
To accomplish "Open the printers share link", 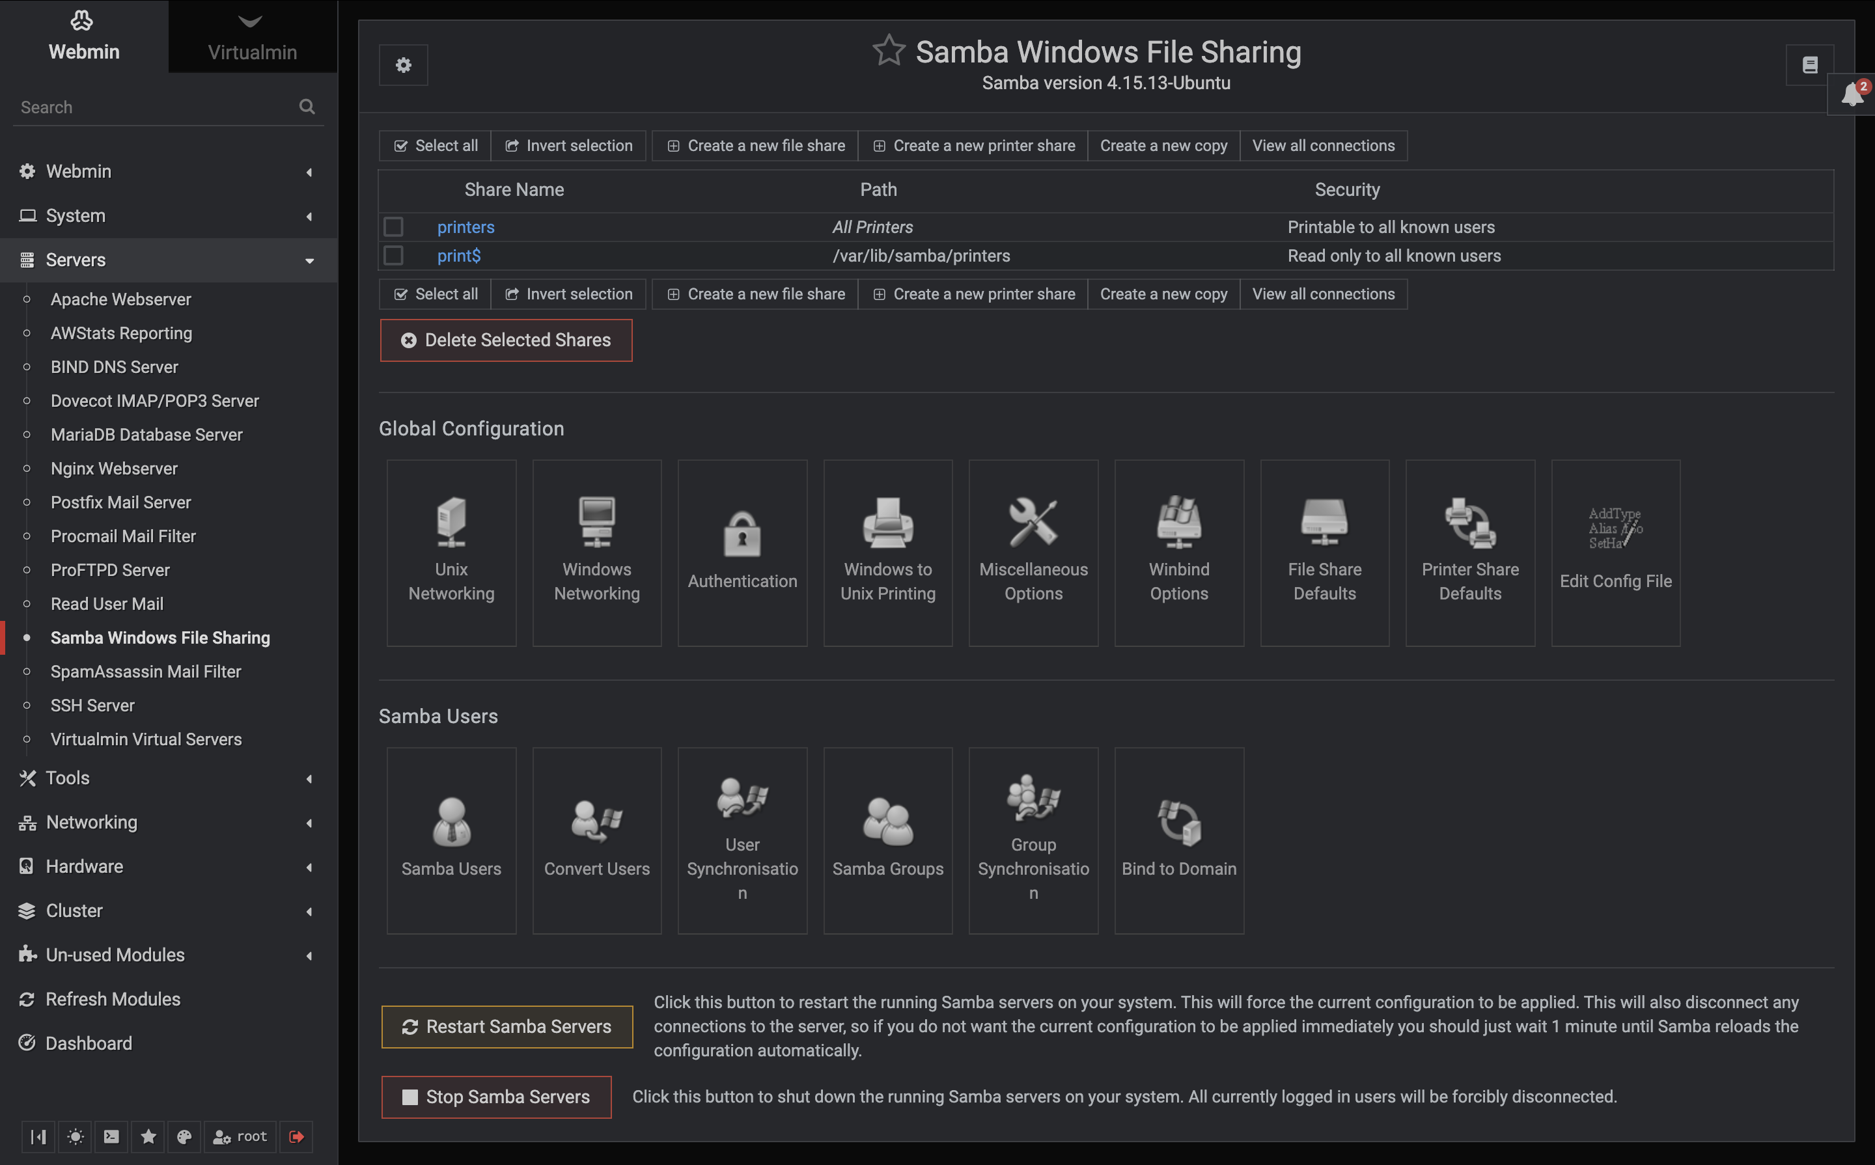I will (x=465, y=226).
